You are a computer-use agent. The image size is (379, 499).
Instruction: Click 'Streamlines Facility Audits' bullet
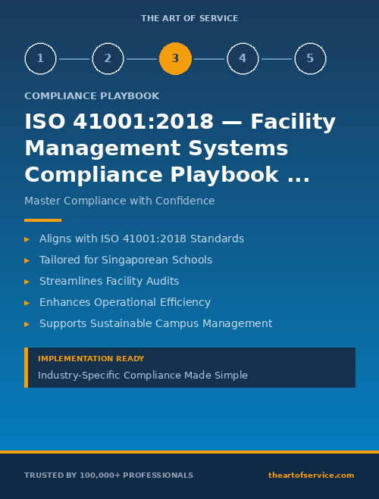click(x=109, y=281)
